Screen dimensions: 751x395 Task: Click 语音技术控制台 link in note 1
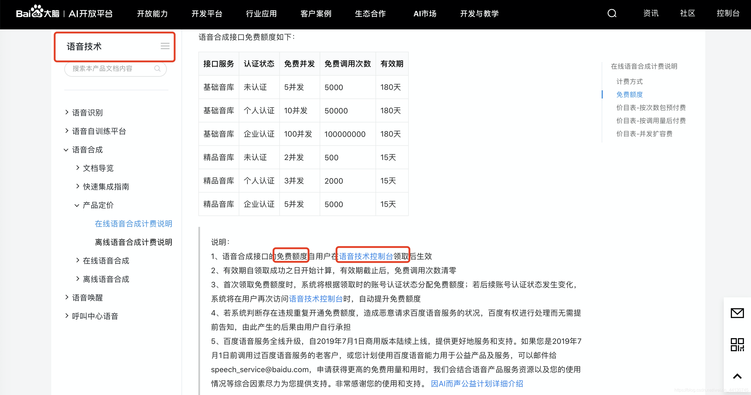(x=366, y=256)
